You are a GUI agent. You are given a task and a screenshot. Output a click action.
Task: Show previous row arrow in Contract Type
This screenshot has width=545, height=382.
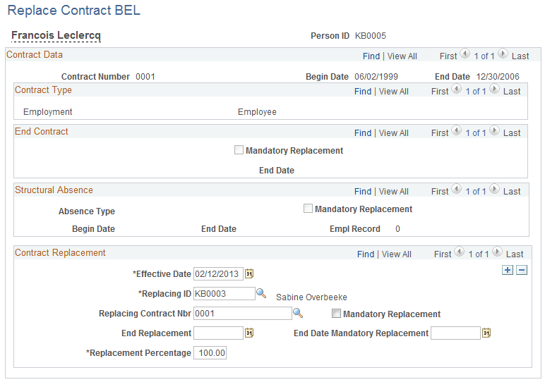(456, 90)
